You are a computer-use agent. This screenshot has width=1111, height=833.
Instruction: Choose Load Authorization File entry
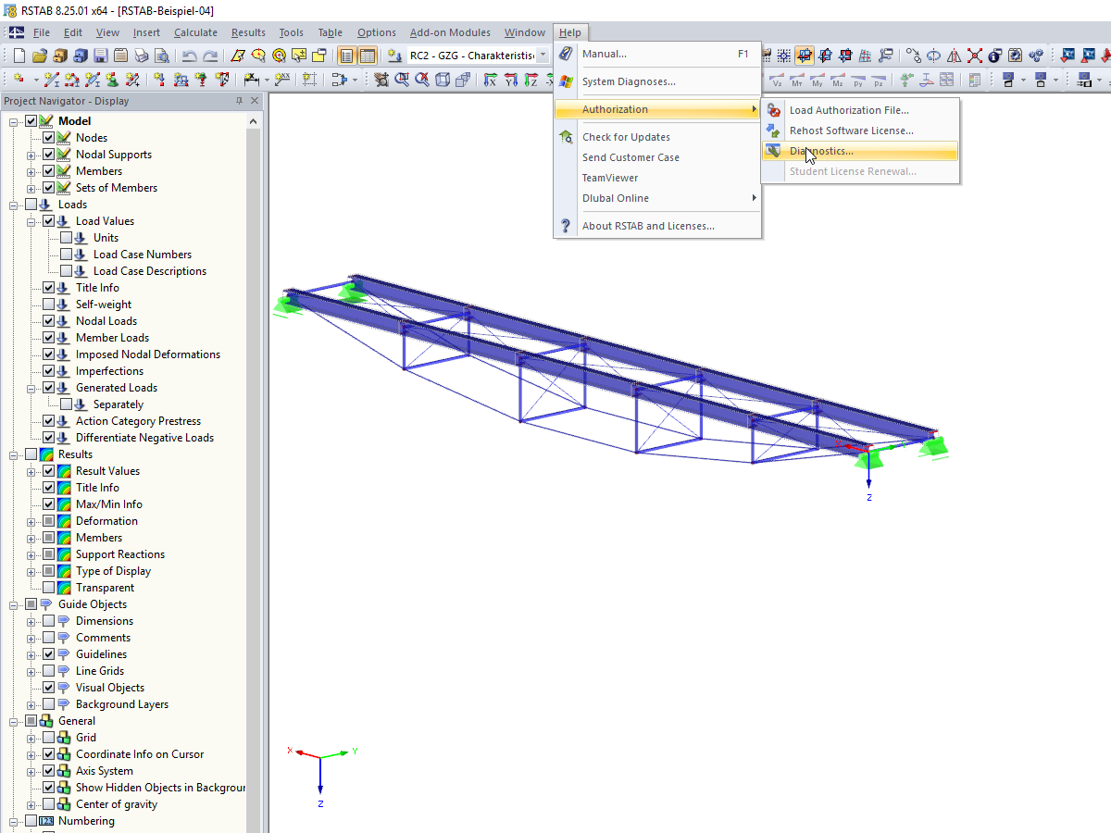(x=860, y=110)
